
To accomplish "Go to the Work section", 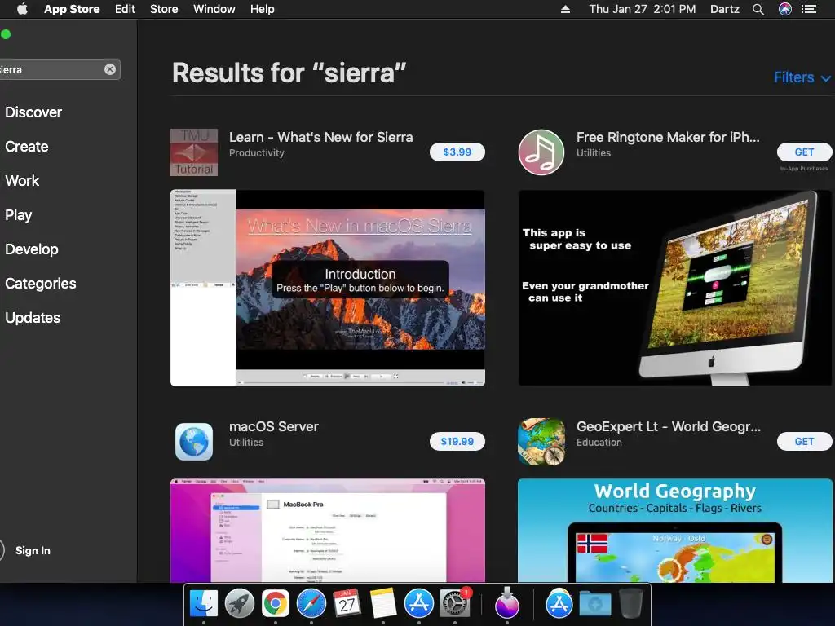I will click(x=22, y=181).
